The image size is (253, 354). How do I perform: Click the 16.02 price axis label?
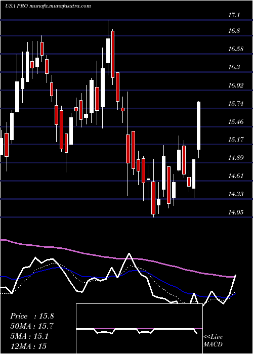236,85
